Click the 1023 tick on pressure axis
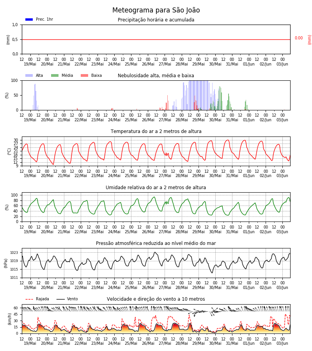 14,253
